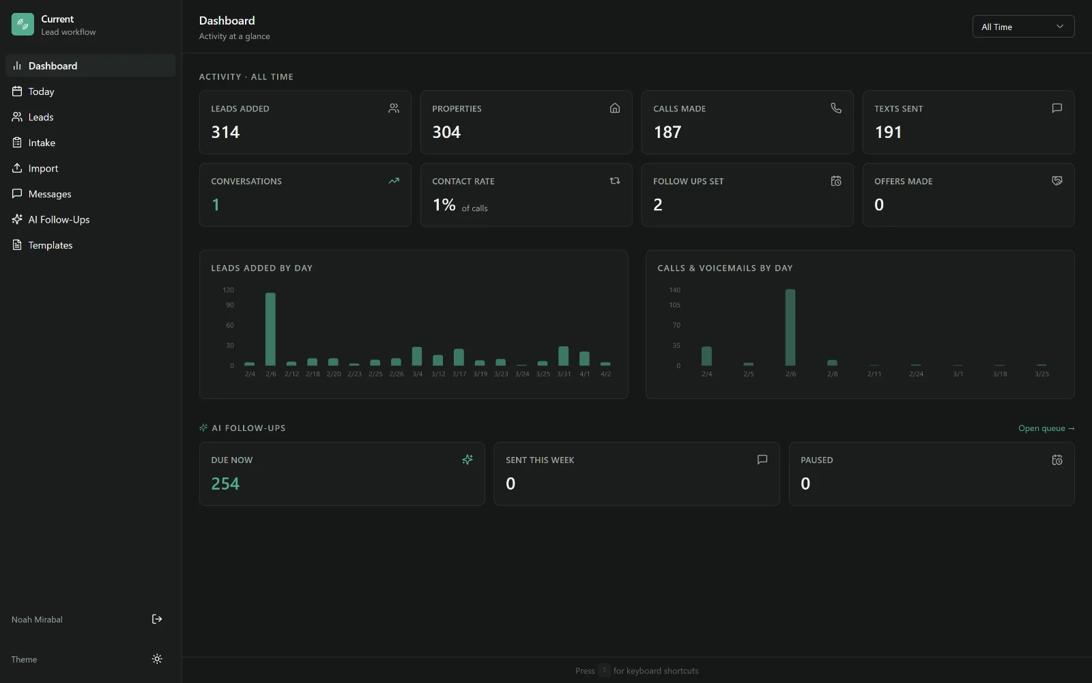Click the Intake clipboard icon
The image size is (1092, 683).
17,143
